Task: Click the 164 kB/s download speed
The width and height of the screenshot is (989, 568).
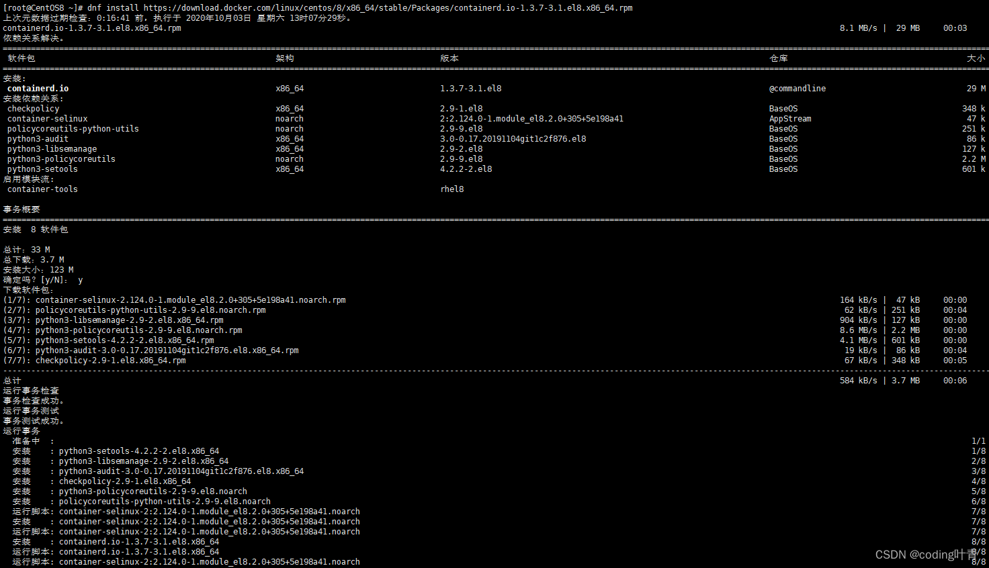Action: pyautogui.click(x=858, y=300)
